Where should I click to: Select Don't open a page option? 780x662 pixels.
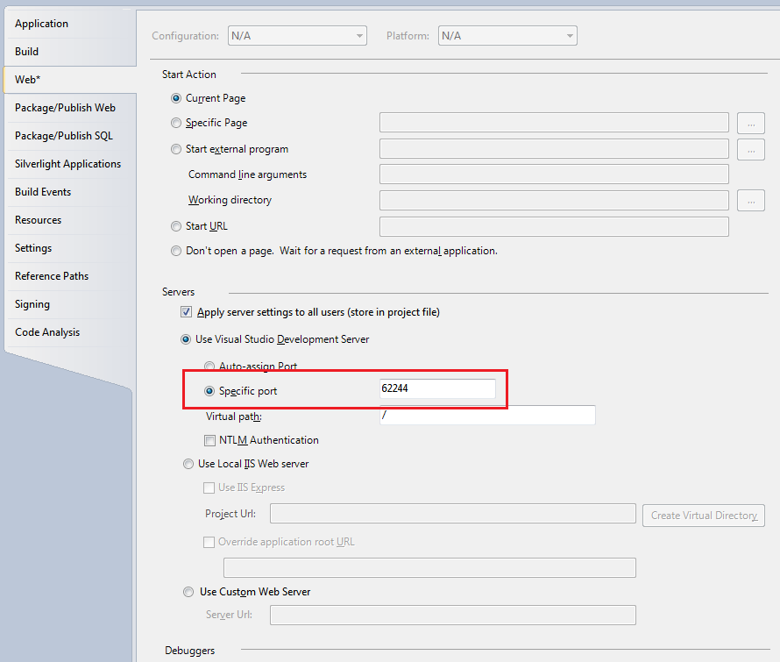pos(177,252)
